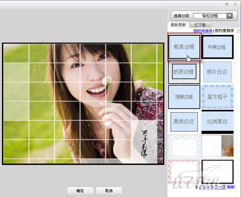Pick the 相片白边 frame

[217, 72]
